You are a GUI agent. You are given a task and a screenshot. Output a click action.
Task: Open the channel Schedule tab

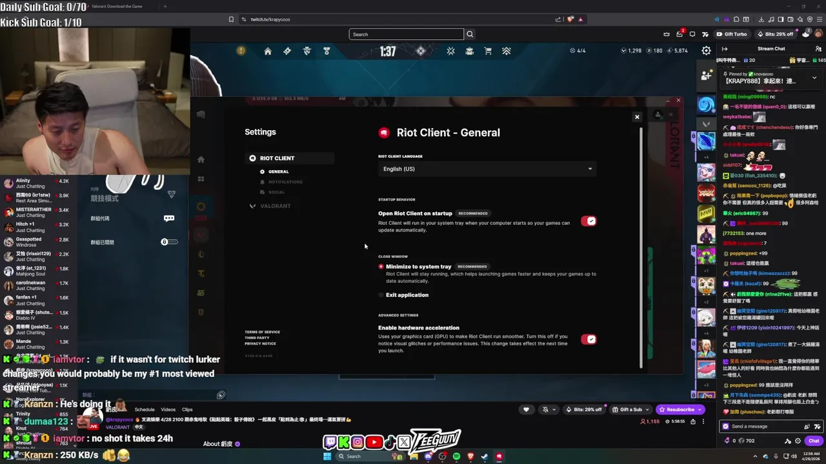coord(145,409)
